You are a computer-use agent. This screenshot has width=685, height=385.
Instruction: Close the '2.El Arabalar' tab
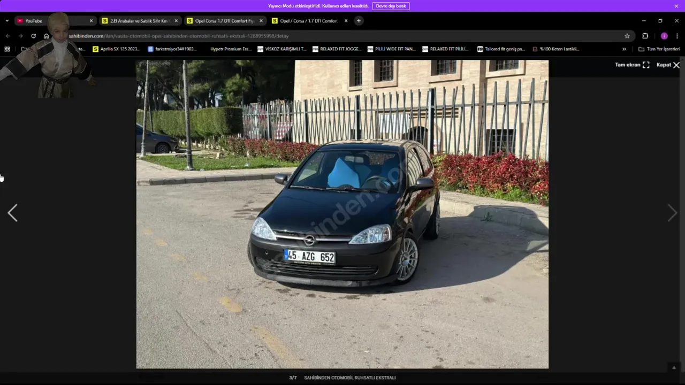(176, 21)
